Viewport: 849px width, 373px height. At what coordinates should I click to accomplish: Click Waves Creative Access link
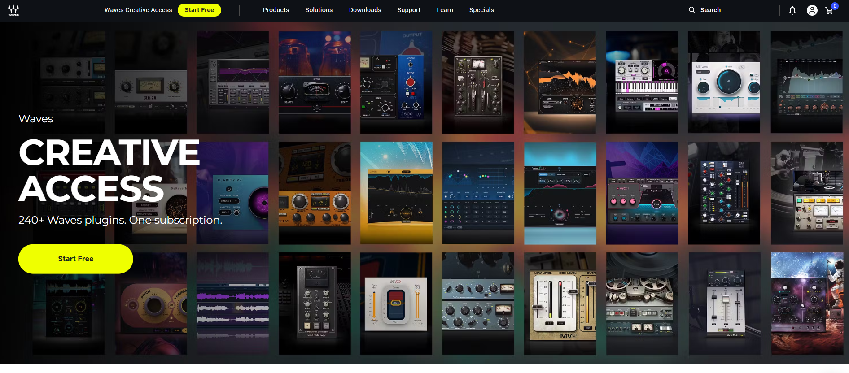point(138,10)
